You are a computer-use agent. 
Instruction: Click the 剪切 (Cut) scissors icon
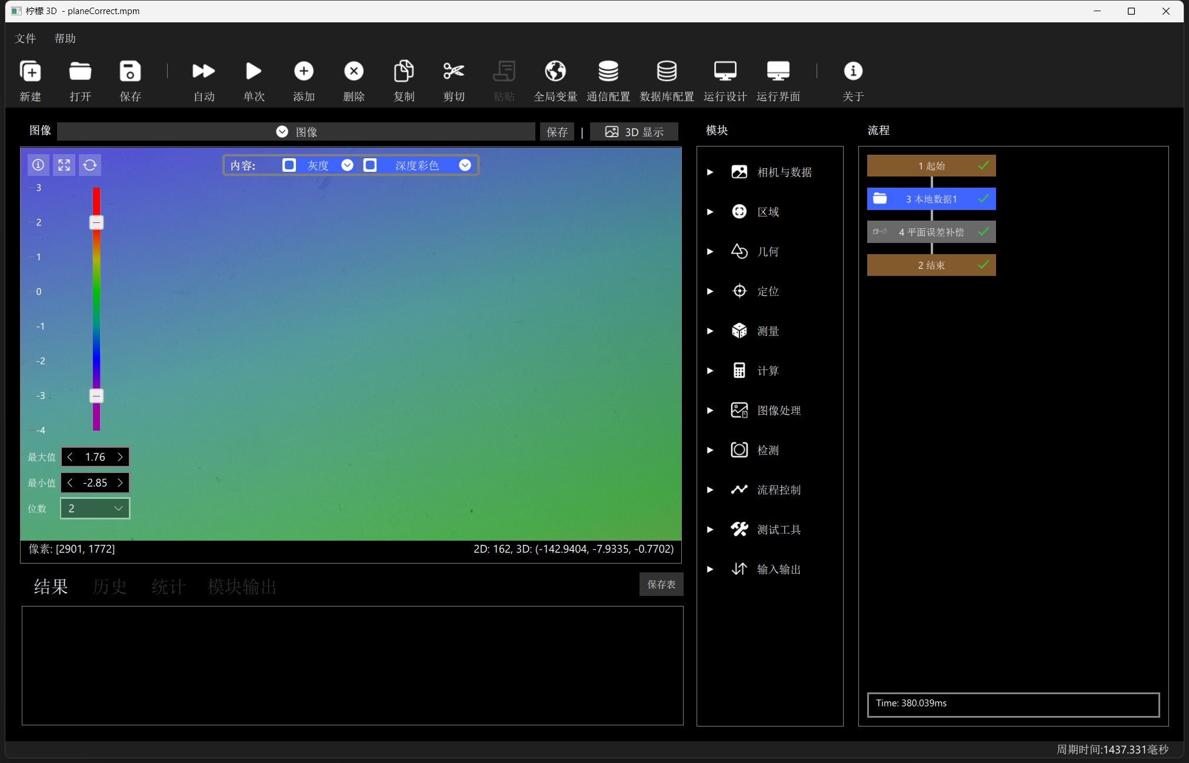(454, 71)
